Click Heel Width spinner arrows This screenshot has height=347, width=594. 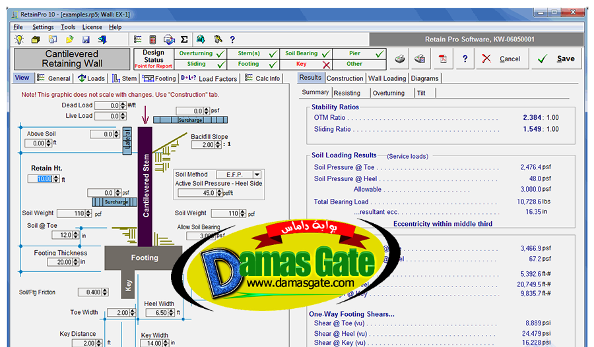tap(171, 313)
